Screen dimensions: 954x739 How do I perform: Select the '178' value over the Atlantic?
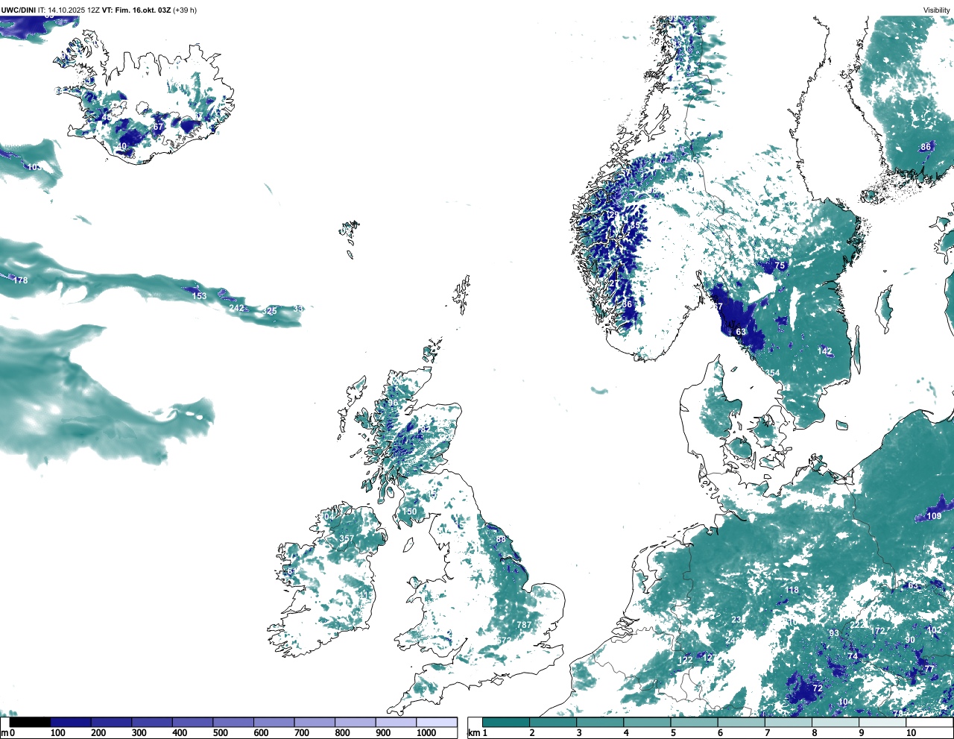pos(20,280)
